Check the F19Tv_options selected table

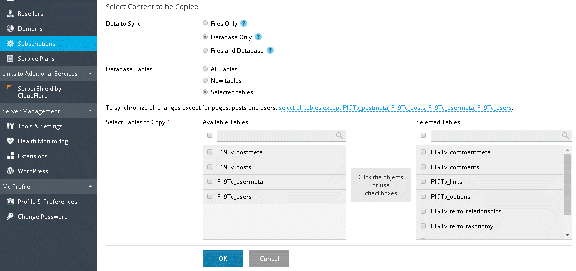coord(423,197)
